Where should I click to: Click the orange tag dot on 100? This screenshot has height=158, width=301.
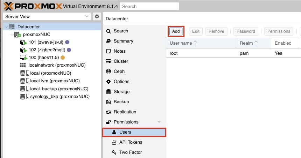tap(63, 58)
